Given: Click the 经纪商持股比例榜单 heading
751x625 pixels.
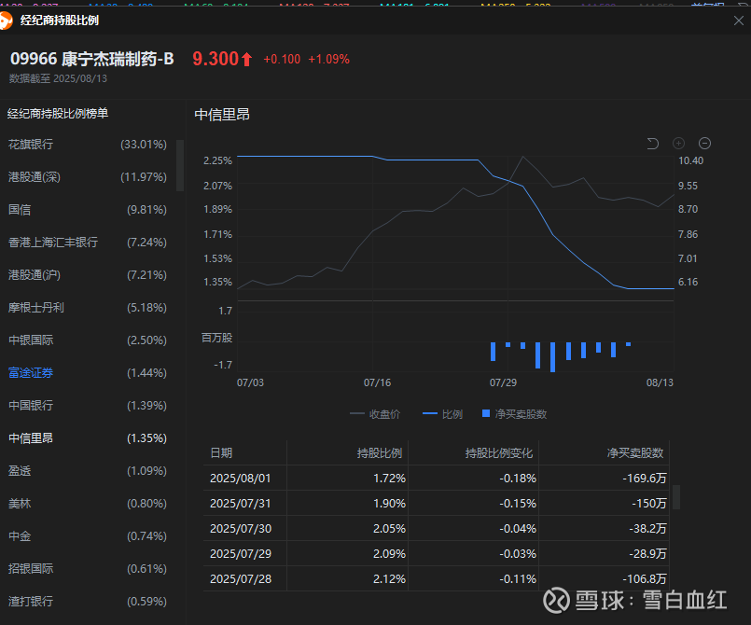Looking at the screenshot, I should 58,114.
